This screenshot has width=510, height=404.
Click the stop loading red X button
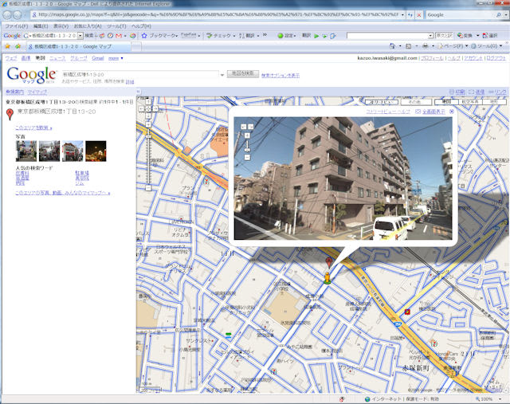click(419, 15)
